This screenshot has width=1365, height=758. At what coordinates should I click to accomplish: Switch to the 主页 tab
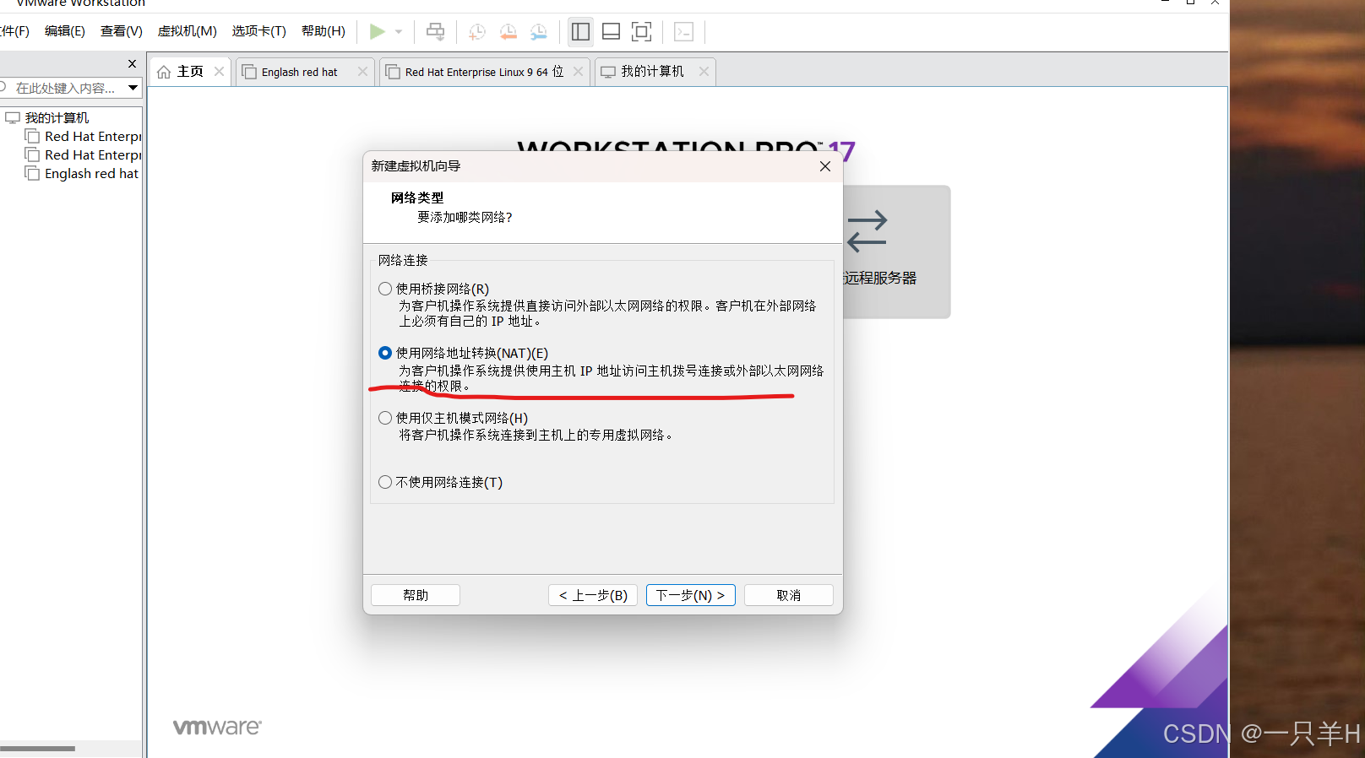[190, 72]
